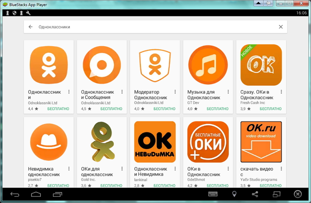Click the share icon in bottom bar
This screenshot has height=203, width=311.
pyautogui.click(x=255, y=194)
